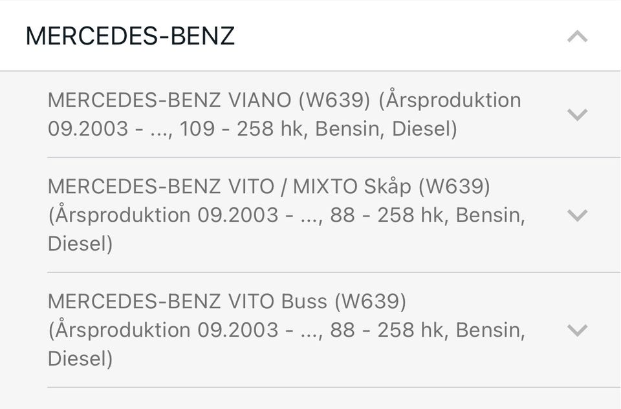Collapse the MERCEDES-BENZ section with the up chevron
Image resolution: width=621 pixels, height=409 pixels.
coord(577,37)
